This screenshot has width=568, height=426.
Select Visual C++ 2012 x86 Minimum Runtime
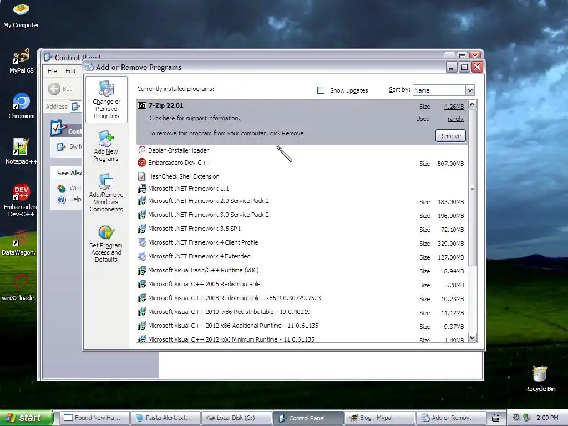302,338
